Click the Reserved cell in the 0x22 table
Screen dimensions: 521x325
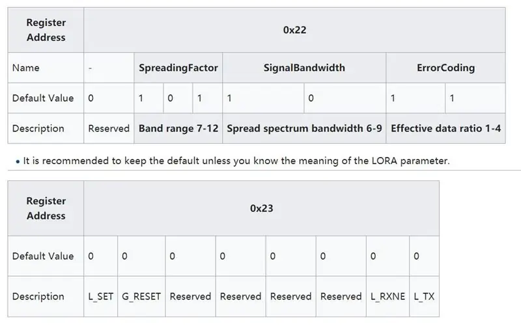[x=109, y=128]
